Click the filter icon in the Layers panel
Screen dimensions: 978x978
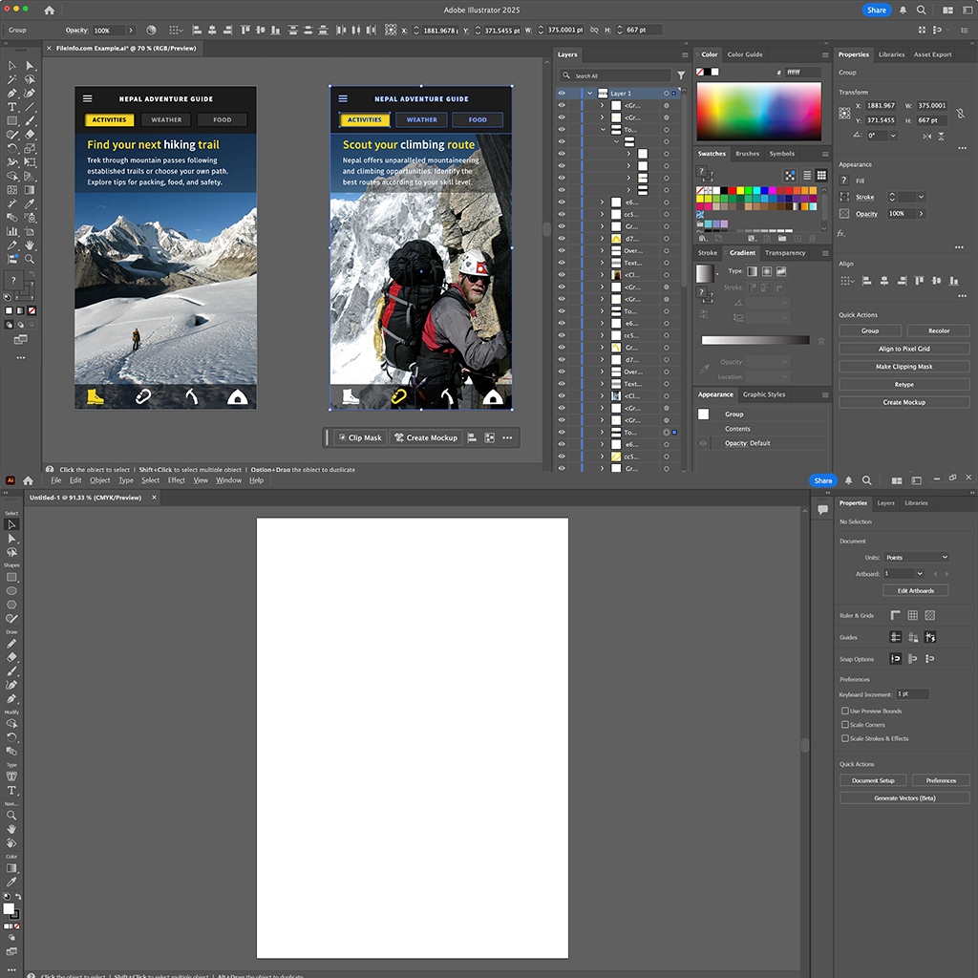pyautogui.click(x=681, y=75)
